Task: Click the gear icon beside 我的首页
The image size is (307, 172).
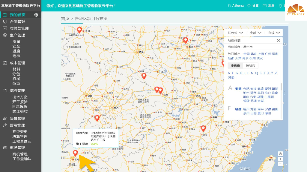Action: click(36, 15)
